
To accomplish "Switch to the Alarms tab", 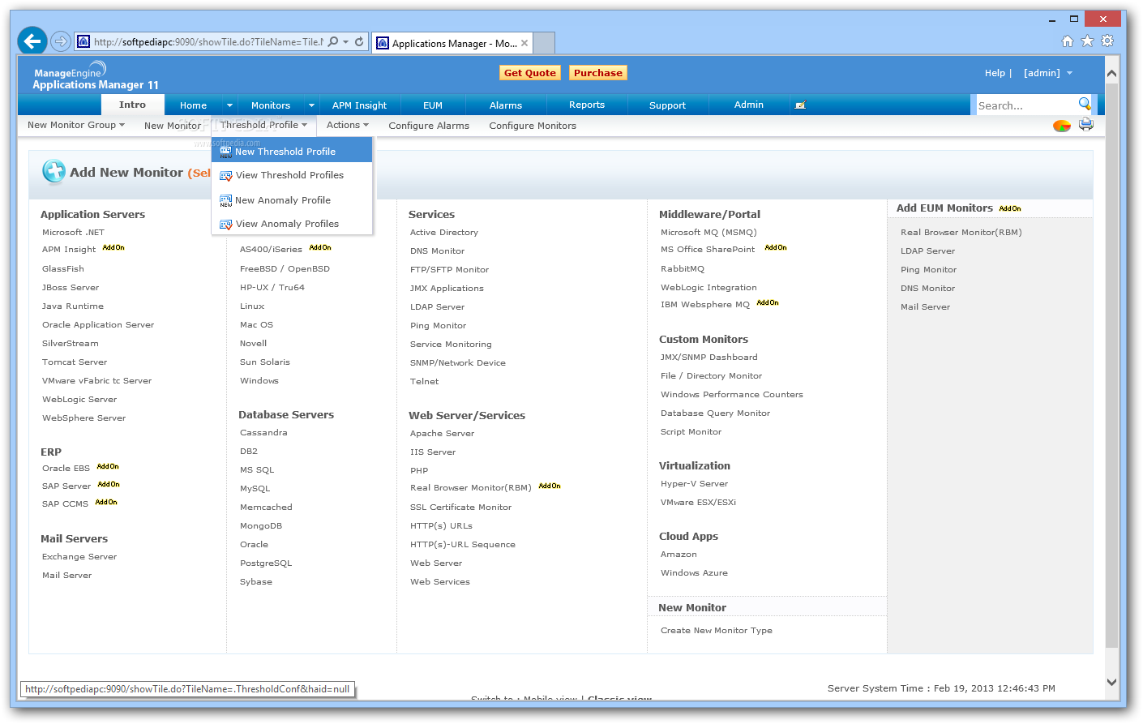I will click(x=506, y=105).
